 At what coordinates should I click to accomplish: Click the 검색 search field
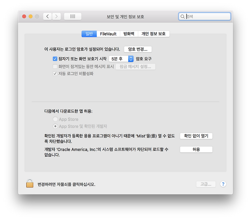pyautogui.click(x=205, y=16)
